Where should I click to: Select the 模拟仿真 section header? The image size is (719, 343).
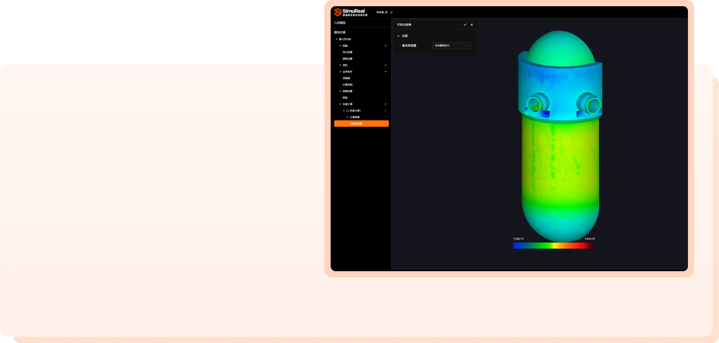click(339, 32)
